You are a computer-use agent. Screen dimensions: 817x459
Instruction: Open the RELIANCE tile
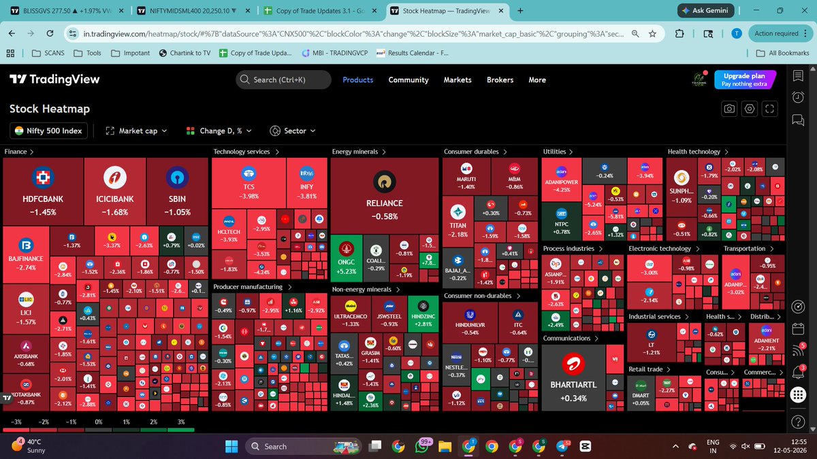384,196
